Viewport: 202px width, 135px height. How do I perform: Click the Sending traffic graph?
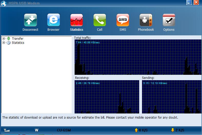pos(171,97)
